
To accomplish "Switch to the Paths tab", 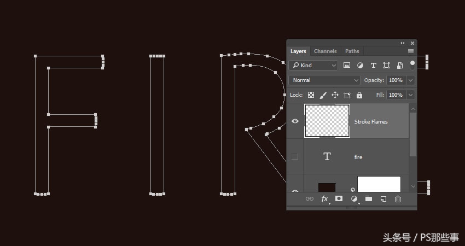I will (352, 51).
